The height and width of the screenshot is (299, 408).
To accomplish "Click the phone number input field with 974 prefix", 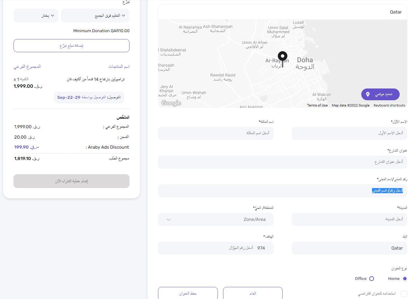I will [x=216, y=248].
